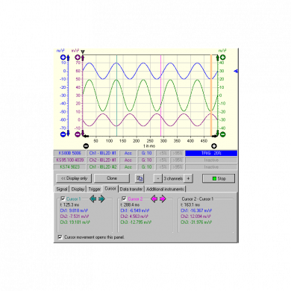Decrease channel count with minus button

[158, 178]
